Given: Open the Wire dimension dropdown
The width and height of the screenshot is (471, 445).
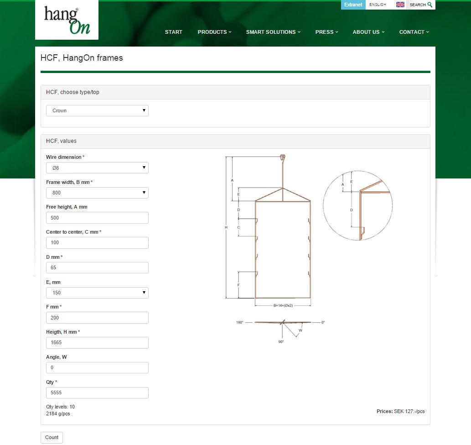Looking at the screenshot, I should 97,168.
